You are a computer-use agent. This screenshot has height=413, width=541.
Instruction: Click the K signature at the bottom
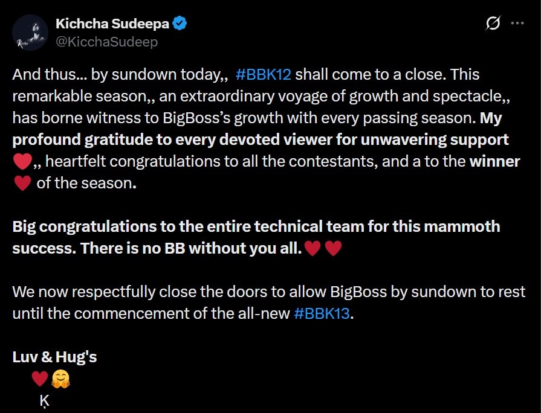tap(44, 401)
